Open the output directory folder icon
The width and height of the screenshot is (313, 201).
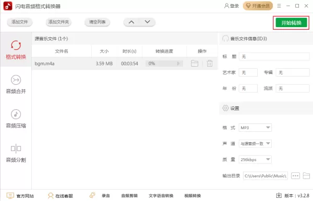coord(306,176)
